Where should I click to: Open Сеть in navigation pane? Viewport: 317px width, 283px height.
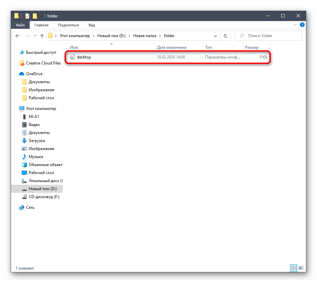point(30,207)
